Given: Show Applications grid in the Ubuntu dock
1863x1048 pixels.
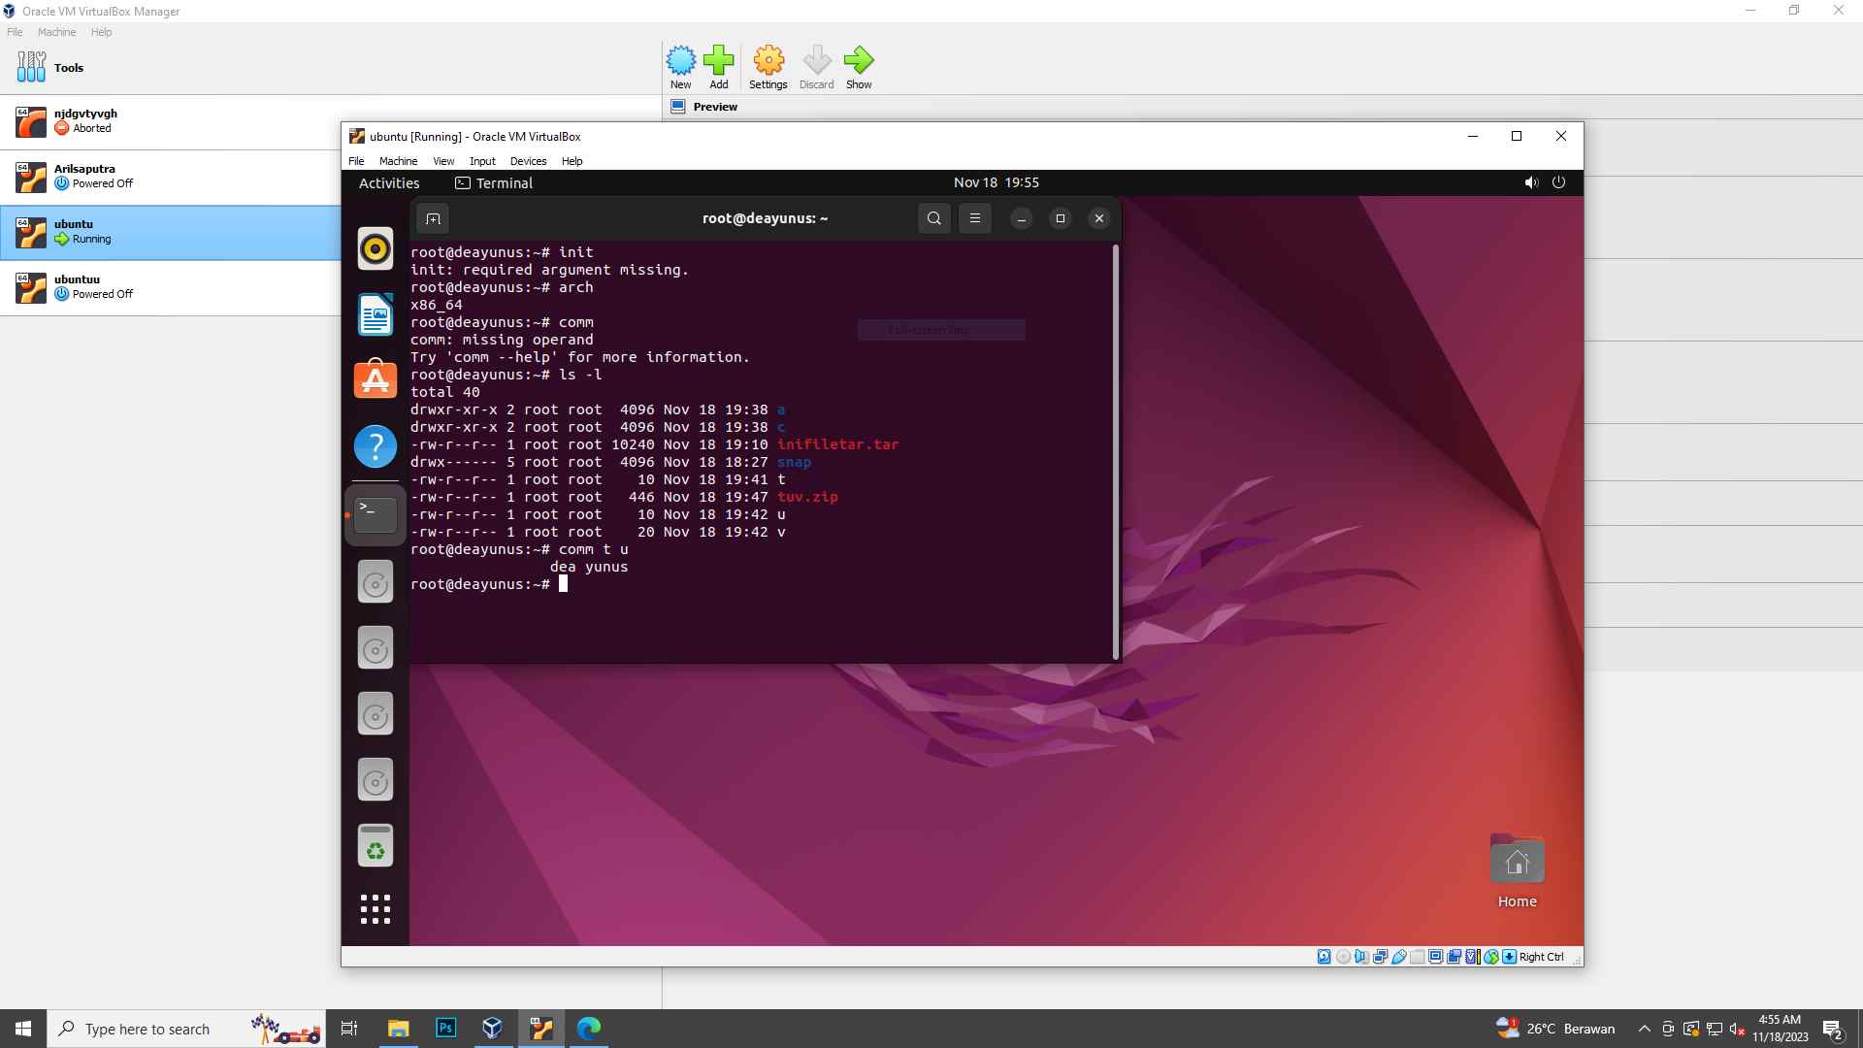Looking at the screenshot, I should (376, 909).
